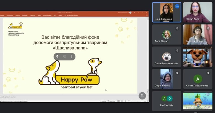Click 'UKRAINIAN CHARITY FOUNDATION' text on the slide

16,34
